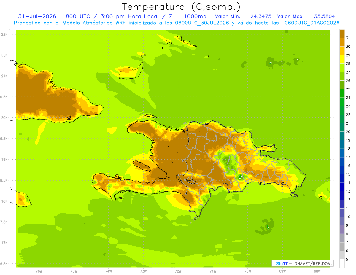Viewport: 356px width, 275px height.
Task: Click the longitude axis label "76W"
Action: pos(39,271)
